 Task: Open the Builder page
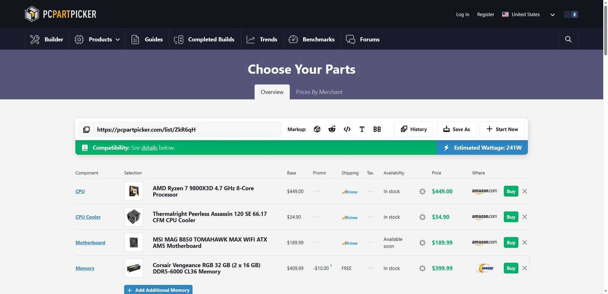coord(47,39)
